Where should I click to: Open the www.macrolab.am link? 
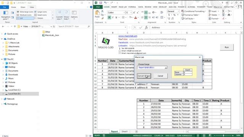click(x=128, y=36)
